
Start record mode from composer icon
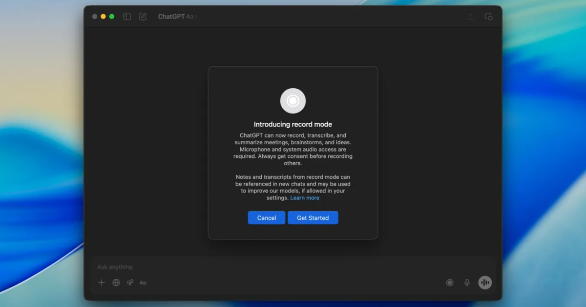click(450, 283)
